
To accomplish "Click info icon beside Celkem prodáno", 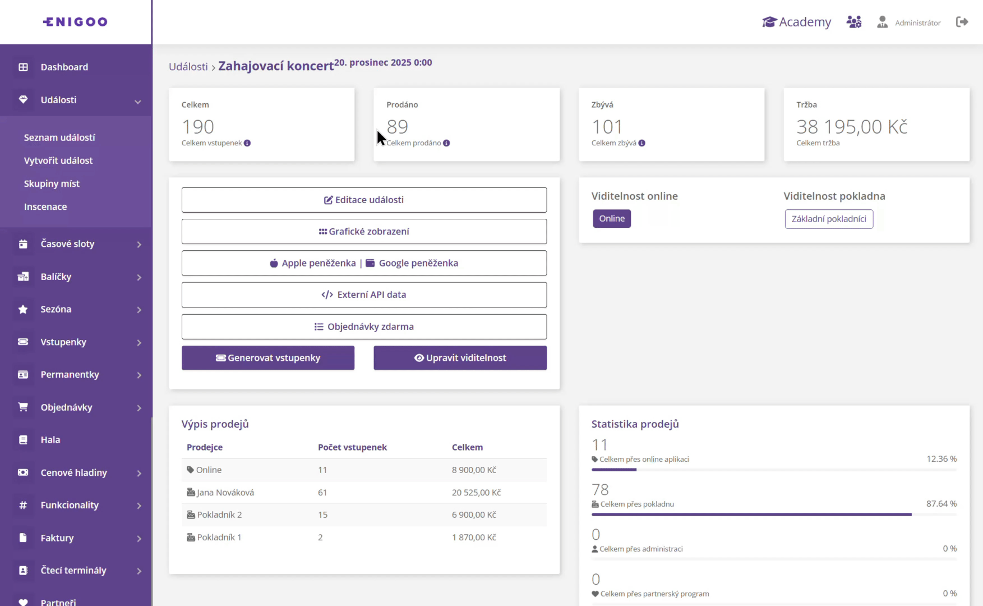I will point(446,143).
